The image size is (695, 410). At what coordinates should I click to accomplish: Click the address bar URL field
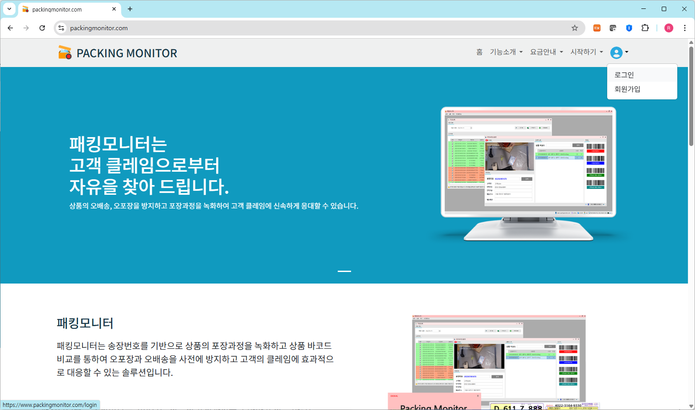pyautogui.click(x=311, y=28)
